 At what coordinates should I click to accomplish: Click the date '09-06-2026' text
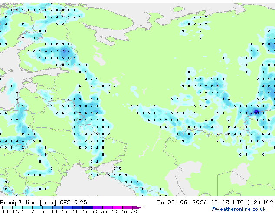[x=187, y=203]
